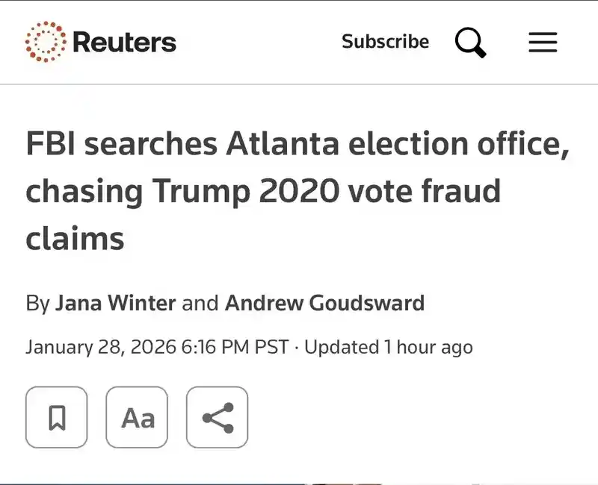Share the article via share icon

pyautogui.click(x=218, y=417)
